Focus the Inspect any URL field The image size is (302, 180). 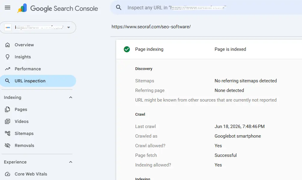pyautogui.click(x=206, y=8)
